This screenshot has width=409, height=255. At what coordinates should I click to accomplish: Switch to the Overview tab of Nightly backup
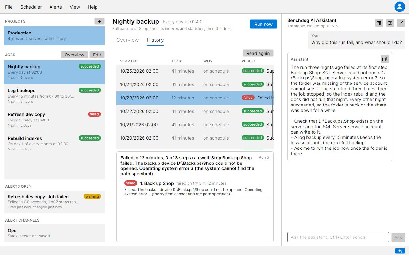pos(127,40)
